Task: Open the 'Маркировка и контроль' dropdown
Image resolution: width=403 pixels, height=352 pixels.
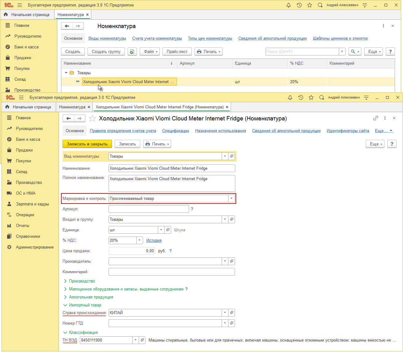Action: point(231,199)
